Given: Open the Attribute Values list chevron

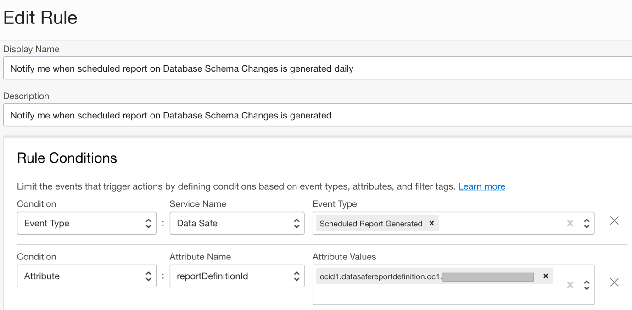Looking at the screenshot, I should click(587, 285).
